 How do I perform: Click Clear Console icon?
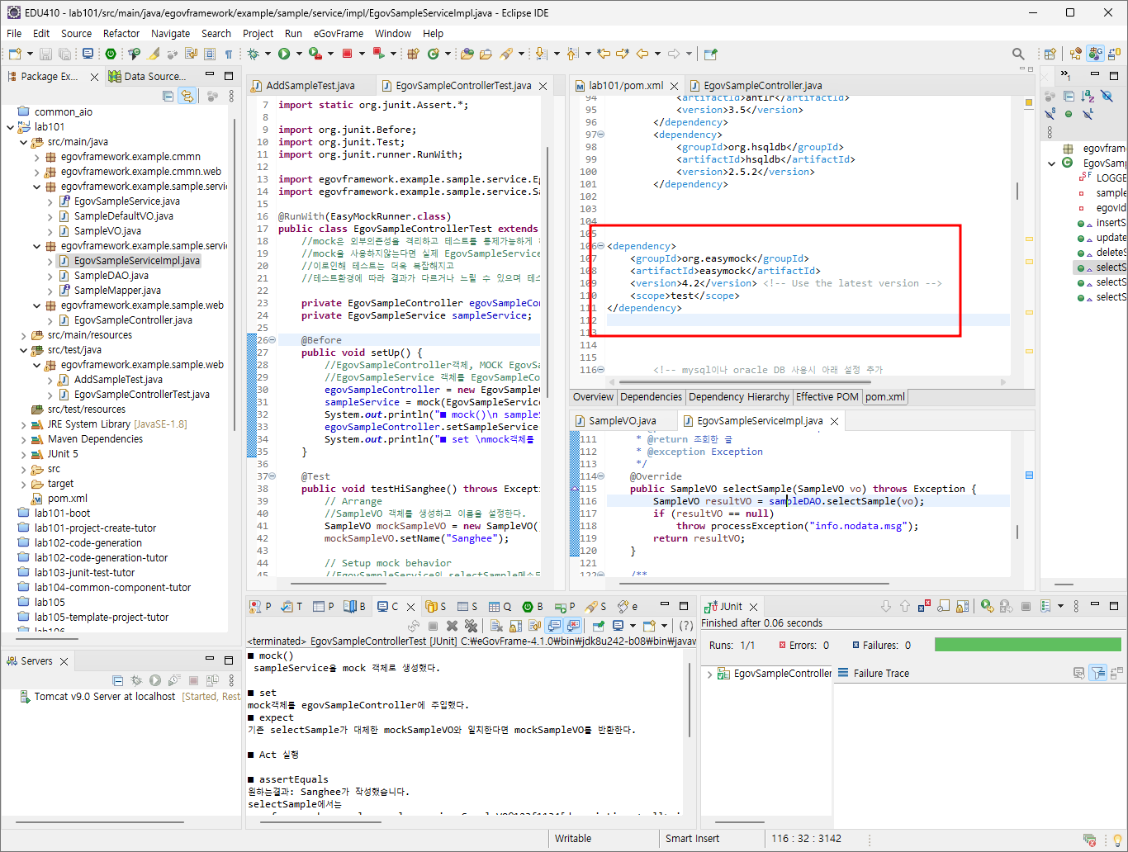click(496, 626)
